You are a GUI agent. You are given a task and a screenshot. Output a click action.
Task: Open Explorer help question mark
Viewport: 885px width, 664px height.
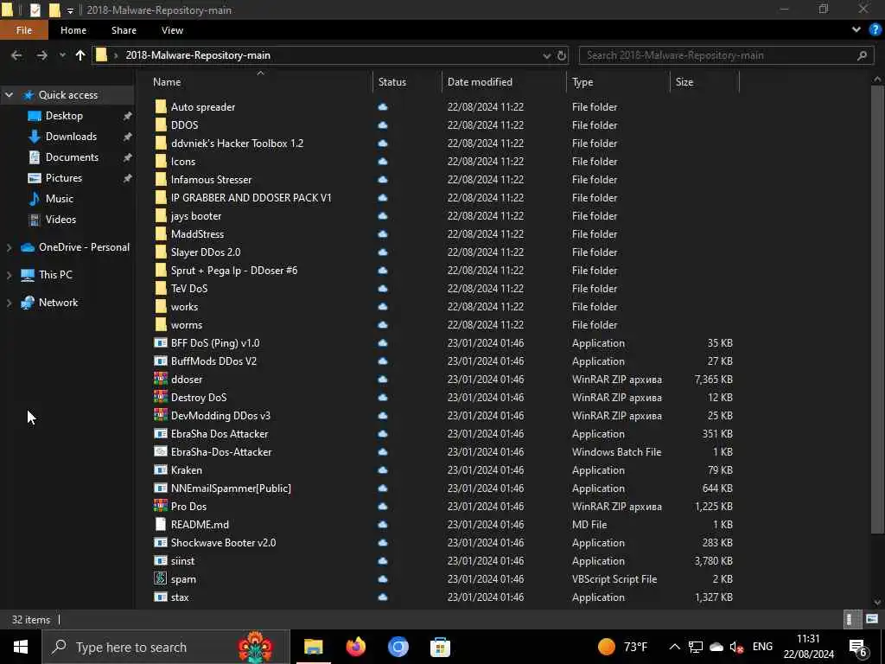875,30
